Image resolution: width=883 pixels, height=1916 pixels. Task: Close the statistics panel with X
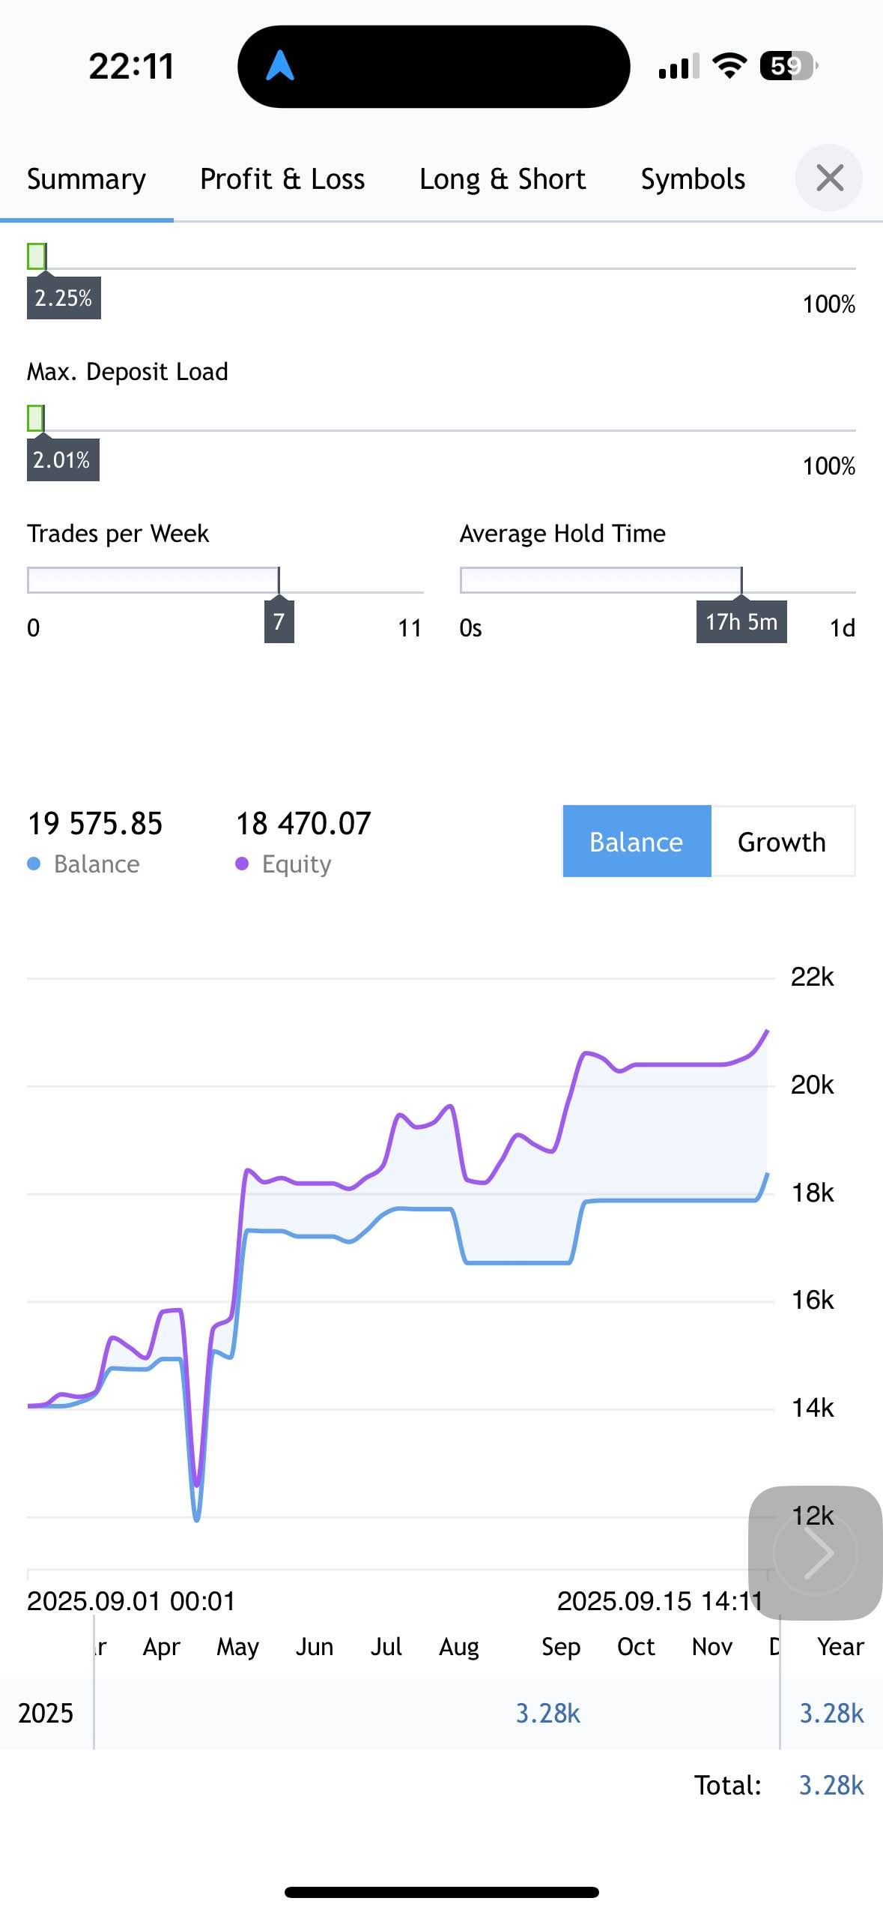[x=829, y=178]
